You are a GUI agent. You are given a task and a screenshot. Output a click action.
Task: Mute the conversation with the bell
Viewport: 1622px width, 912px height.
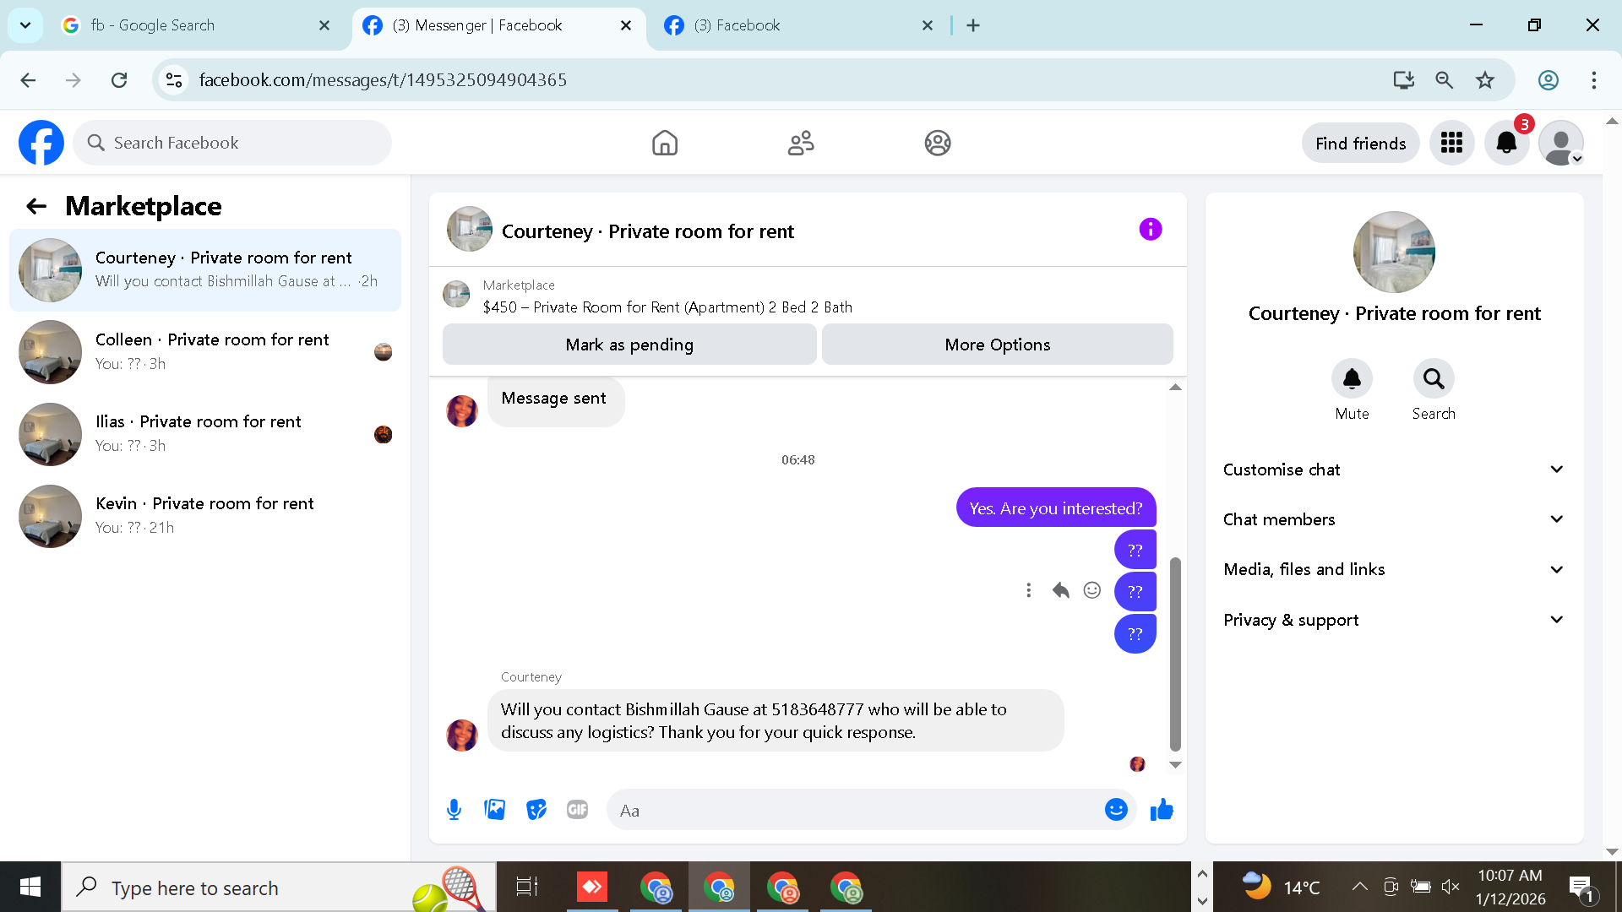pos(1352,379)
